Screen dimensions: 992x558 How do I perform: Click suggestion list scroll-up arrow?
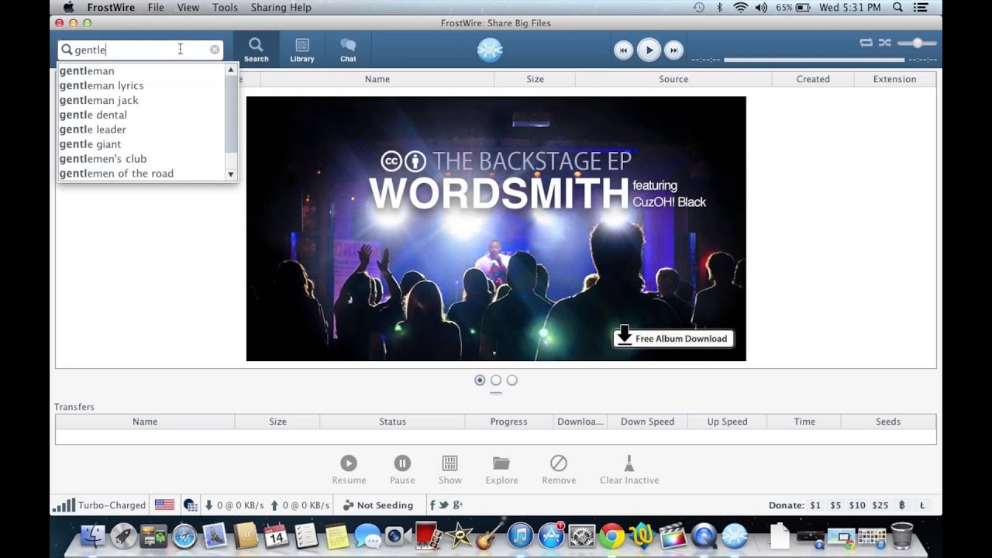click(231, 70)
